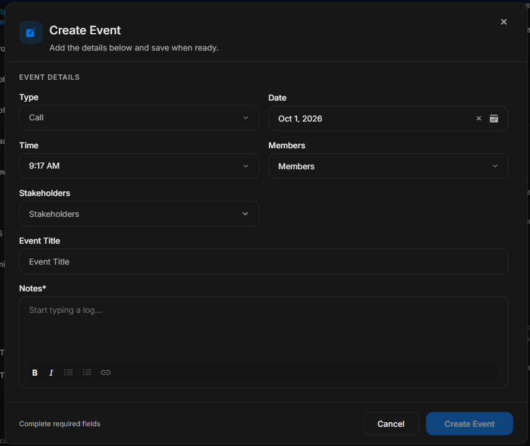
Task: Open the calendar date picker icon
Action: coord(494,119)
